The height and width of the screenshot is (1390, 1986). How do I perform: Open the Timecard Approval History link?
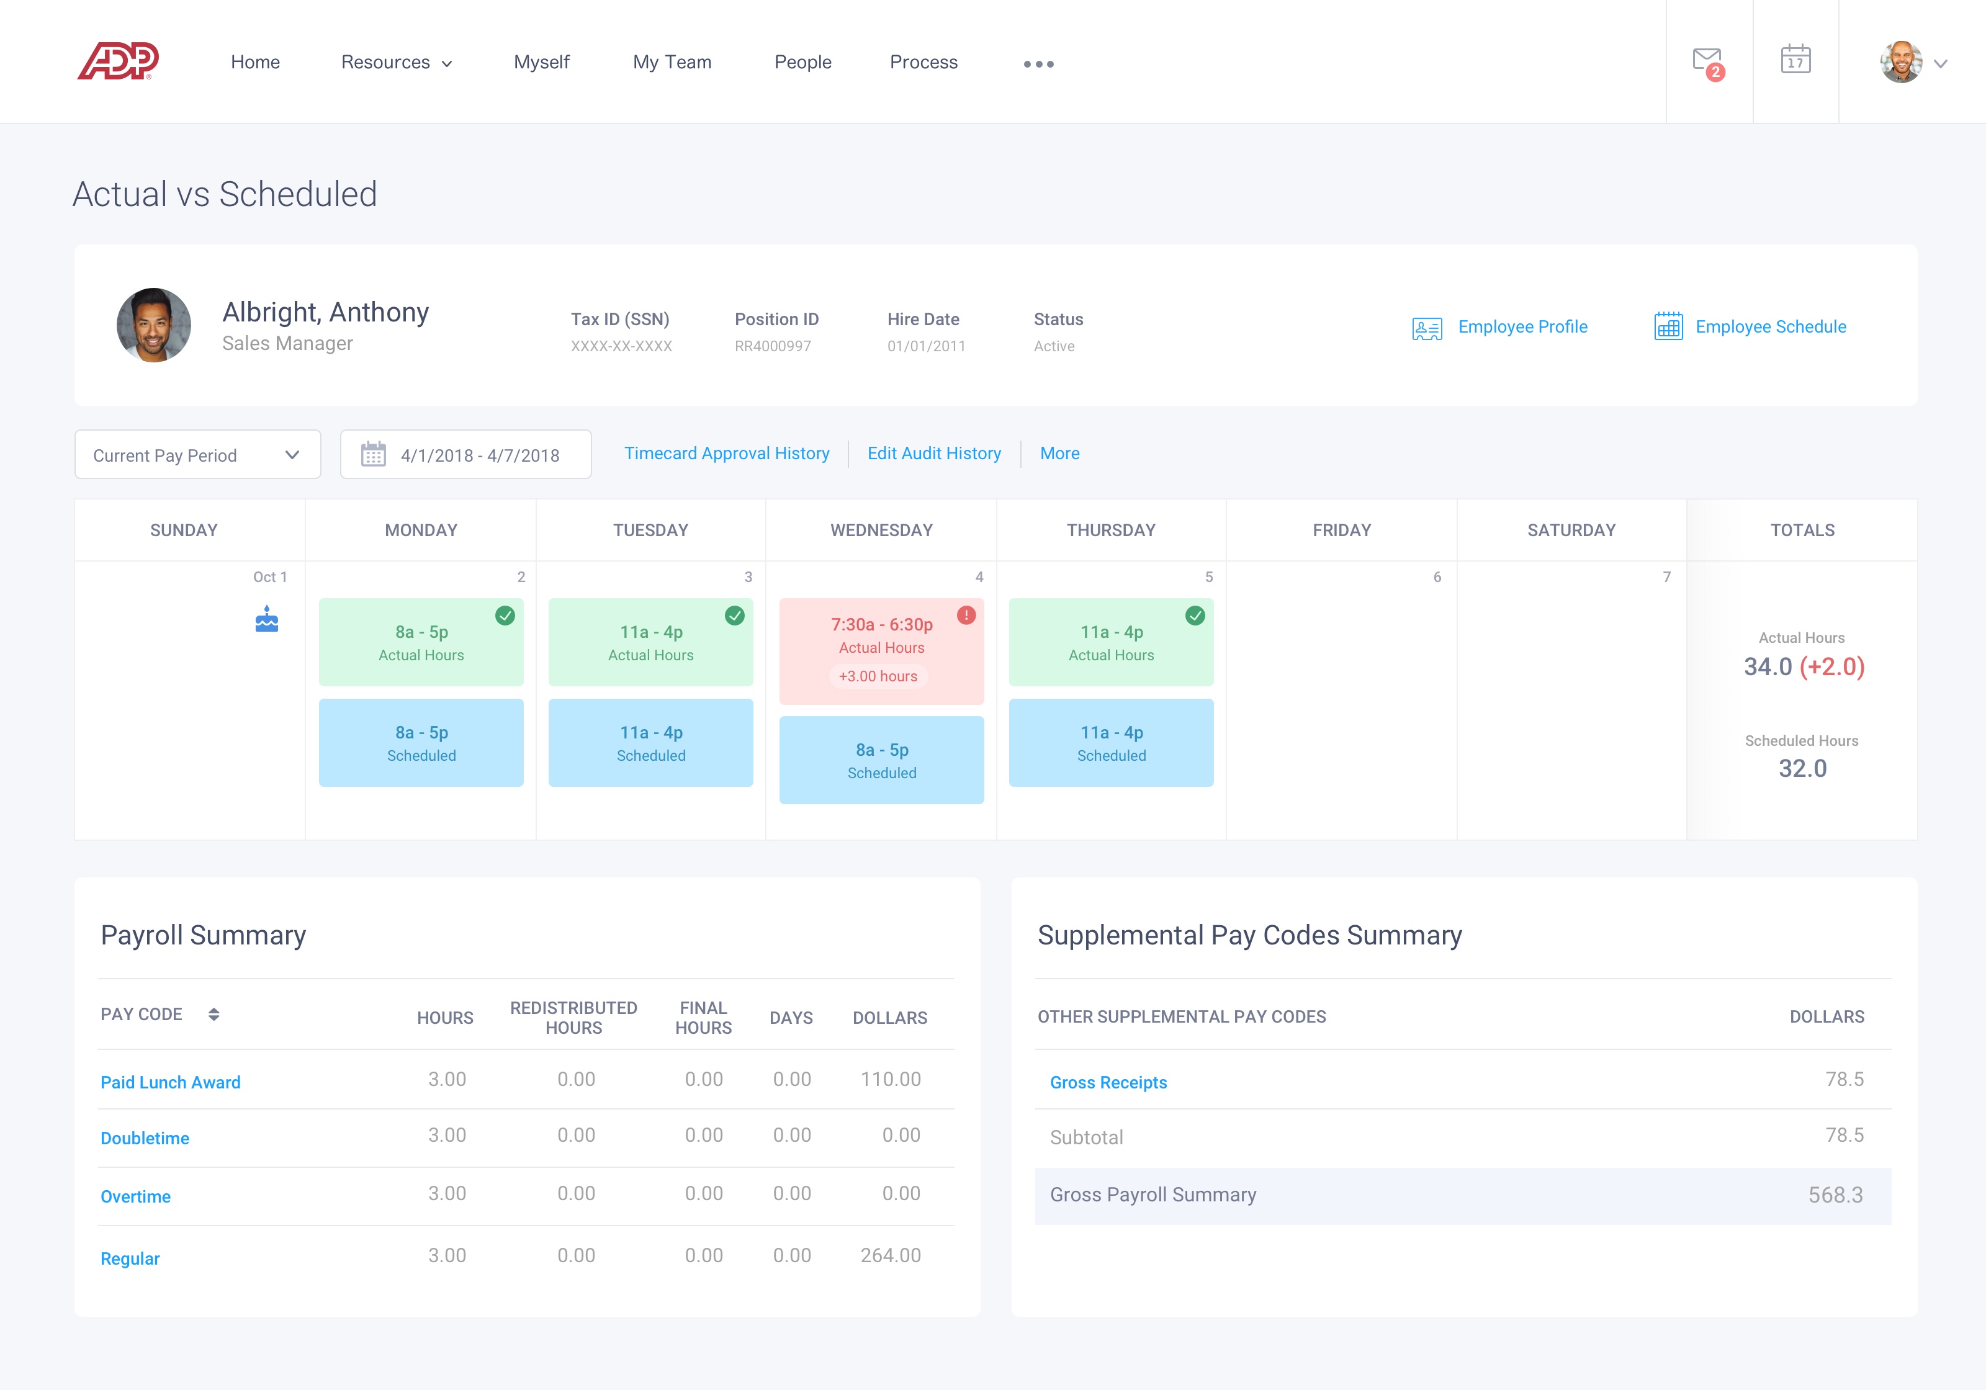click(x=726, y=453)
